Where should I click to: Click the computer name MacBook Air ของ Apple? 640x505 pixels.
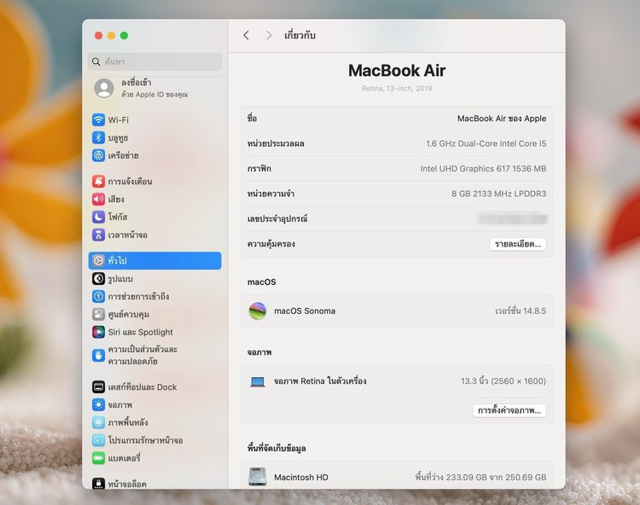[502, 119]
